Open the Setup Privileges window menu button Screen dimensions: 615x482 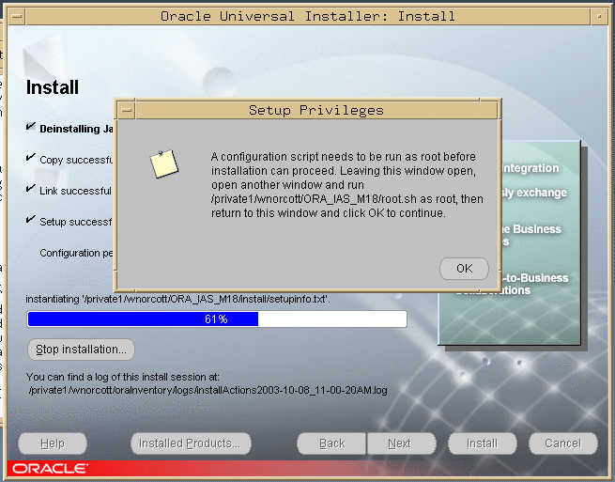pyautogui.click(x=127, y=110)
